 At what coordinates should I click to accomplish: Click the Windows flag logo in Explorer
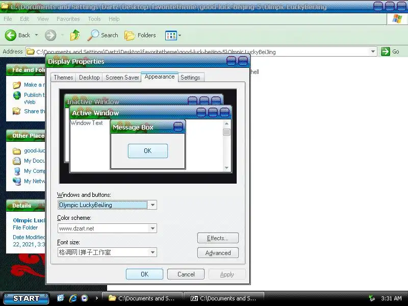click(397, 19)
